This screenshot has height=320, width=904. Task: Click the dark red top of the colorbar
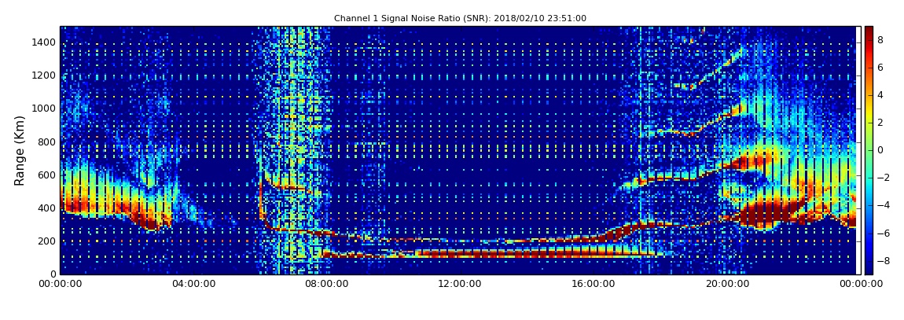[869, 32]
